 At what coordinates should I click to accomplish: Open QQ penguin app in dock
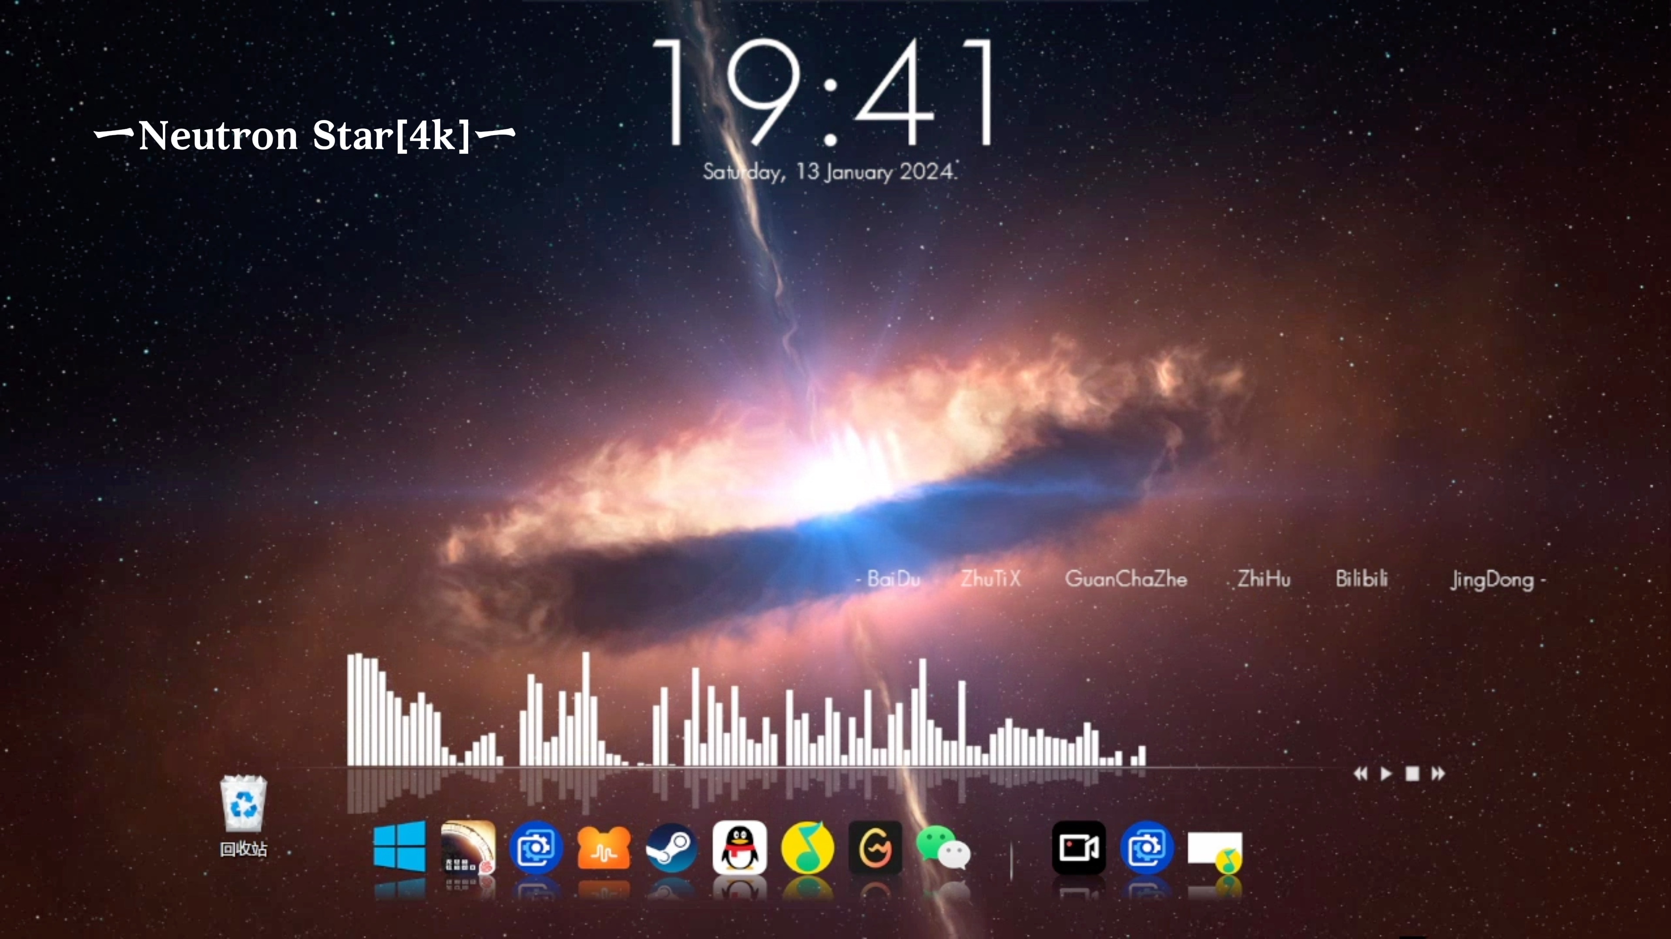[739, 848]
